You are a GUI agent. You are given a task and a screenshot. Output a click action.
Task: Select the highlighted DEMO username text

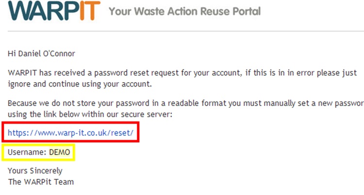59,152
